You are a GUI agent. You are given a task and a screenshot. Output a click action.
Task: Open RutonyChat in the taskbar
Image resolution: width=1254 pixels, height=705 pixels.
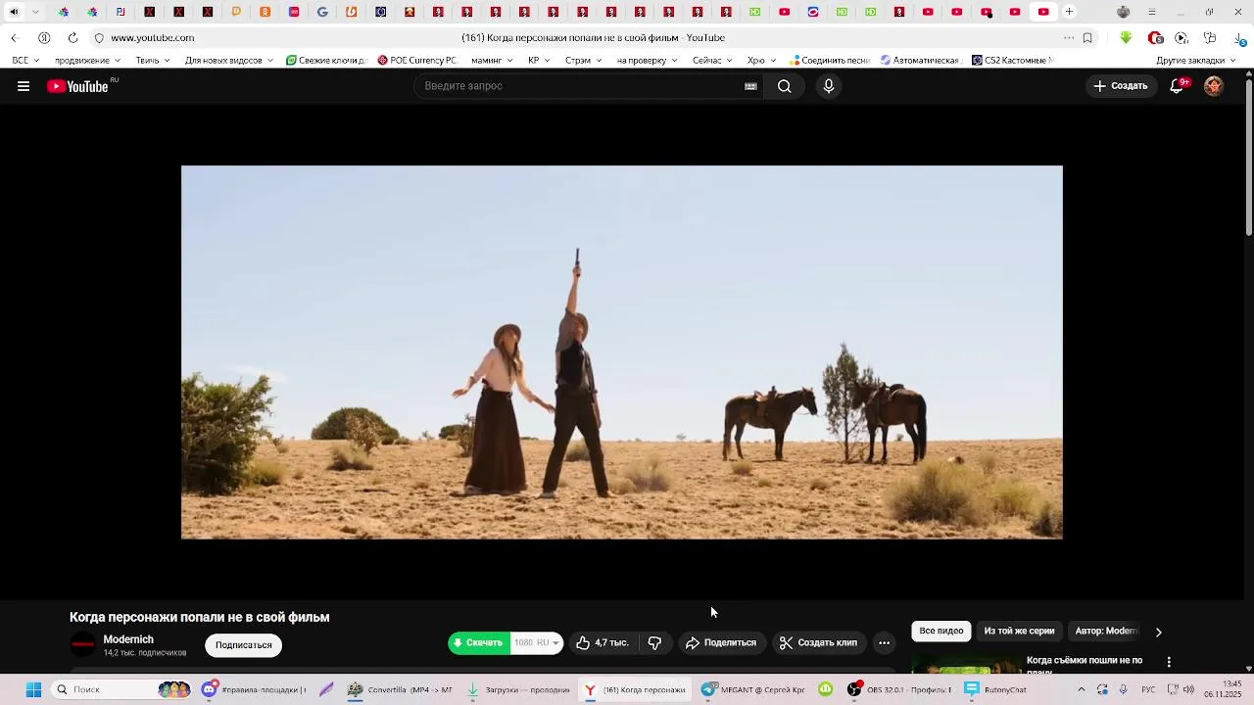click(994, 689)
